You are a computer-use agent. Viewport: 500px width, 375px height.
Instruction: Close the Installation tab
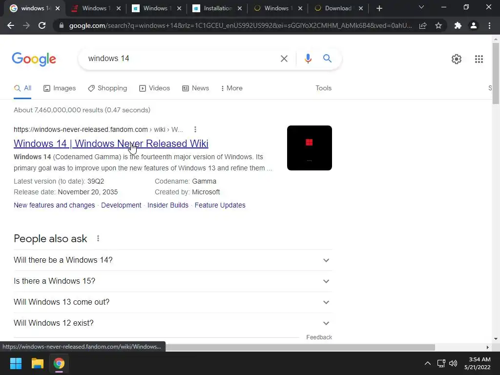click(x=239, y=8)
